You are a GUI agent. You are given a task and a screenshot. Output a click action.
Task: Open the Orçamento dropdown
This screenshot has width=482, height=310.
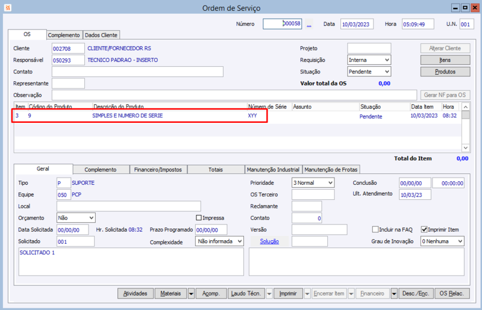[76, 218]
